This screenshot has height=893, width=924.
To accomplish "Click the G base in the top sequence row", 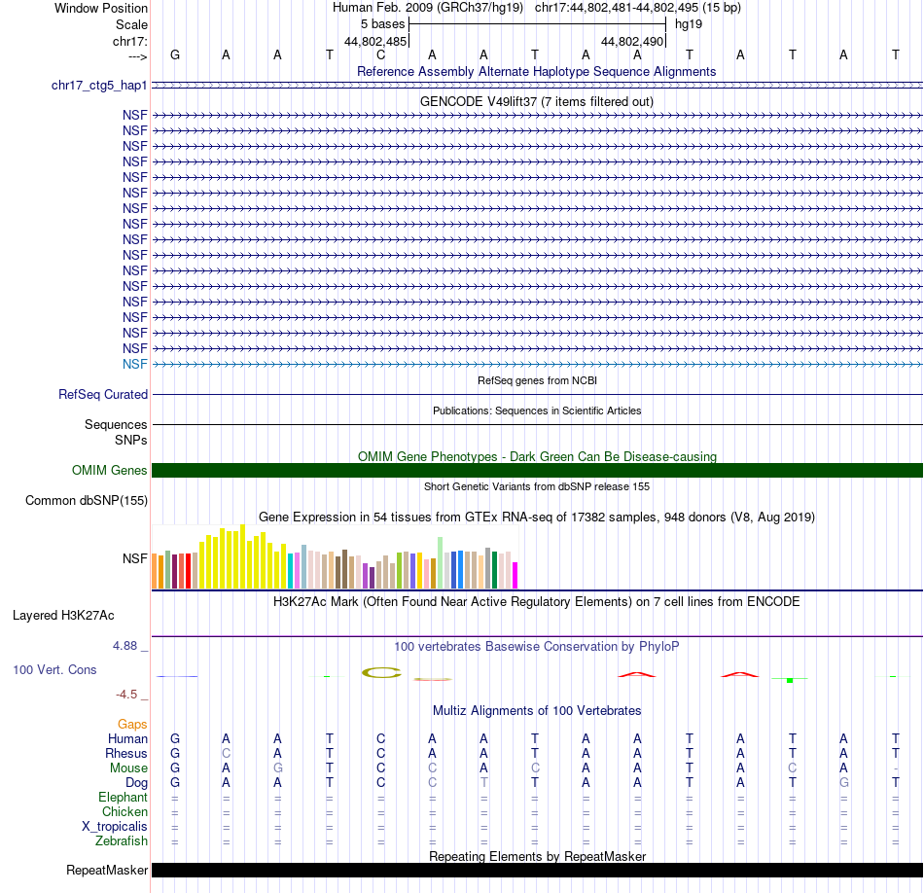I will (x=175, y=54).
